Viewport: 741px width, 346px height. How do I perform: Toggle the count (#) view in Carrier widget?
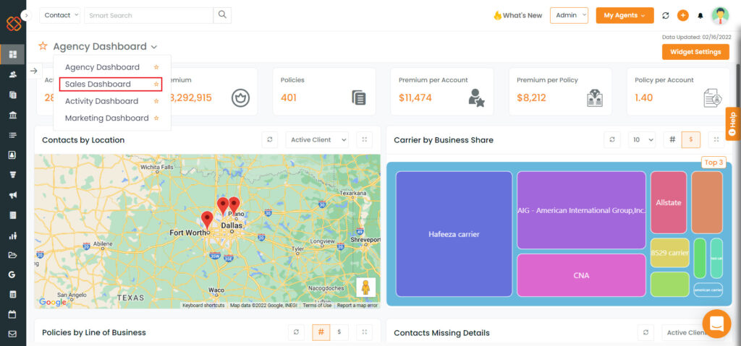coord(672,139)
